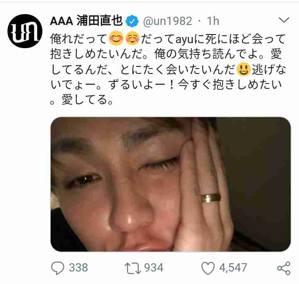Click the tweet text starting with 俺れだって
This screenshot has height=284, width=299.
[x=168, y=69]
